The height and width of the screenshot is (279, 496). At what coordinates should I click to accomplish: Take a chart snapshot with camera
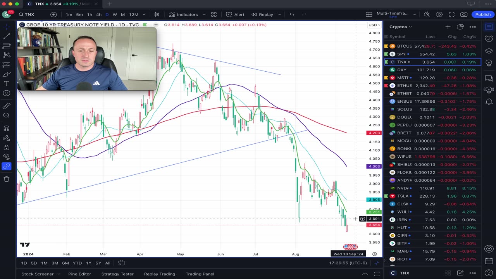464,14
